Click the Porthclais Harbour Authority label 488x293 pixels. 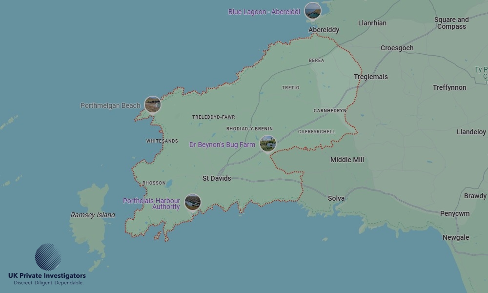click(x=152, y=204)
